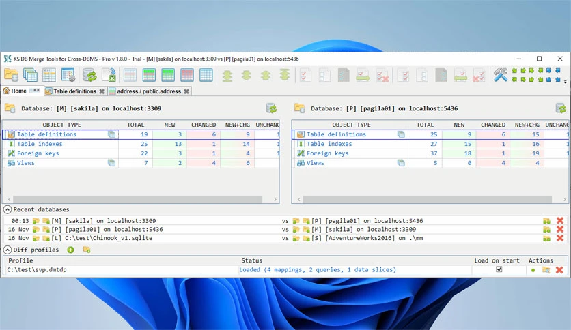
Task: Click the copy icon beside pagila01 Table definitions
Action: tap(401, 134)
